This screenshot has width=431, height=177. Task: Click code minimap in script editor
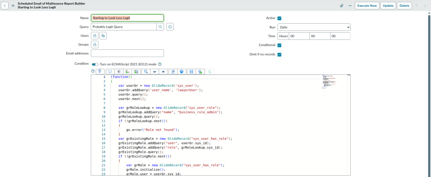coord(330,81)
